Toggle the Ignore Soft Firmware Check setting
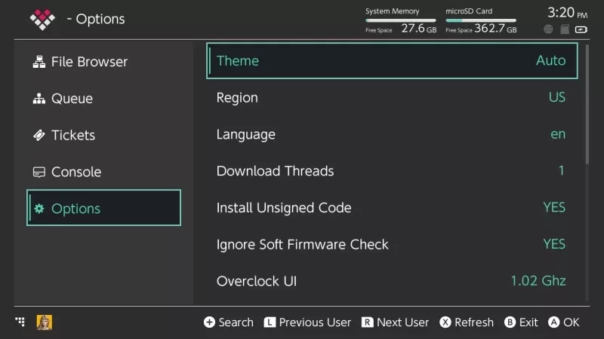Screen dimensions: 604x339 (391, 244)
